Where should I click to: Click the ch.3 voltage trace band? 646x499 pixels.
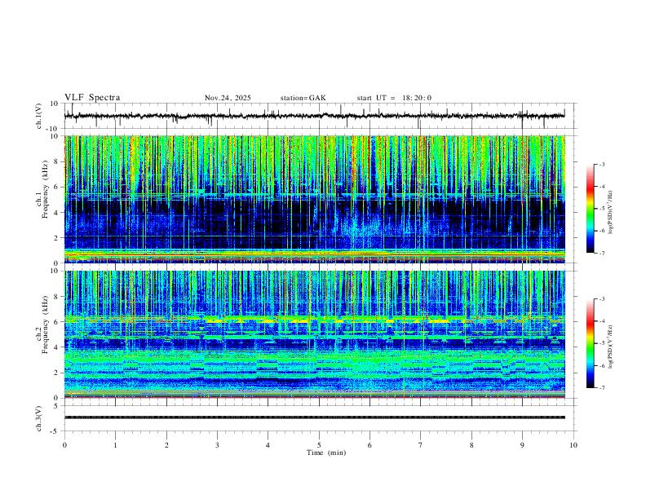pyautogui.click(x=315, y=417)
